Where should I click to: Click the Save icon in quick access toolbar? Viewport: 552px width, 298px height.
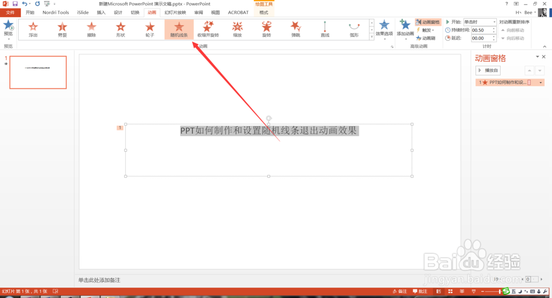[x=15, y=4]
